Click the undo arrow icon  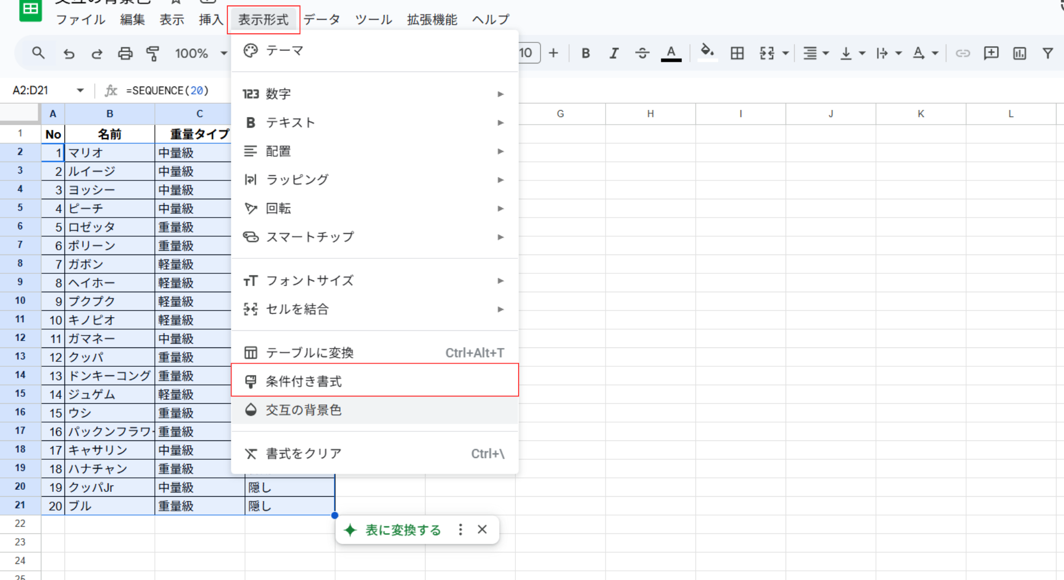[x=69, y=53]
